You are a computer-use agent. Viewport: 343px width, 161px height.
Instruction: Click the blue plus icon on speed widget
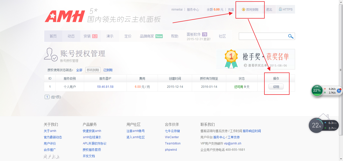[339, 91]
